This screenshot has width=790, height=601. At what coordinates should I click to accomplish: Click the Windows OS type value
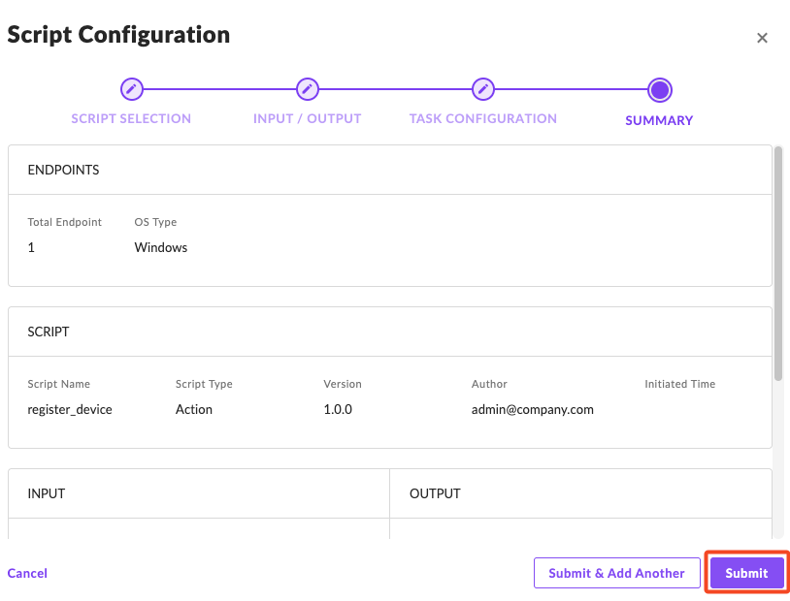(x=161, y=247)
